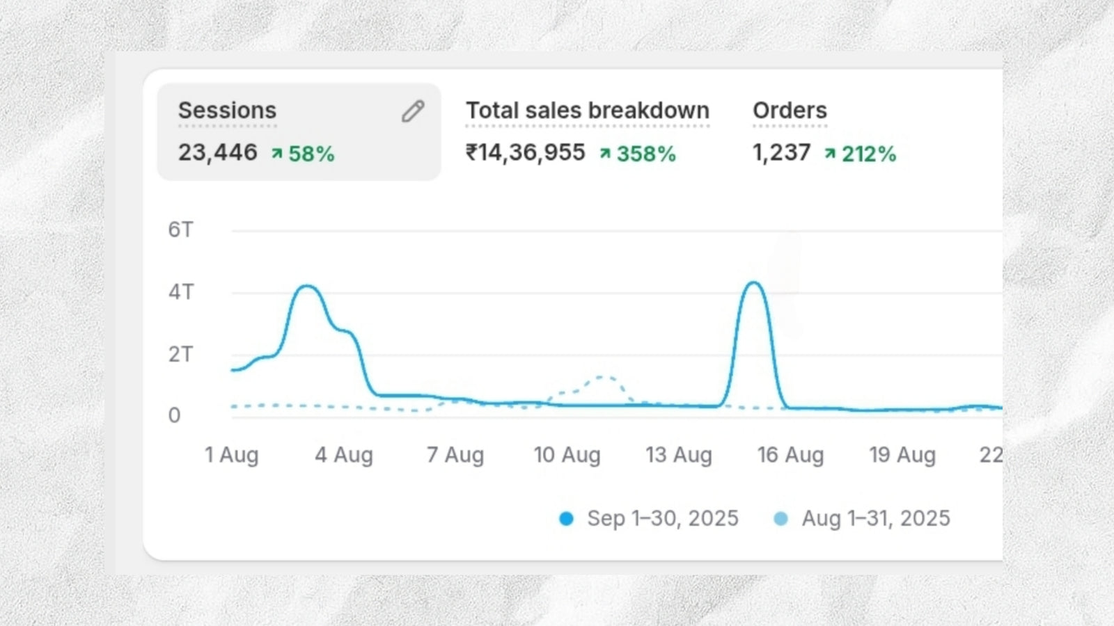
Task: Click the 212% orders growth arrow icon
Action: 830,154
